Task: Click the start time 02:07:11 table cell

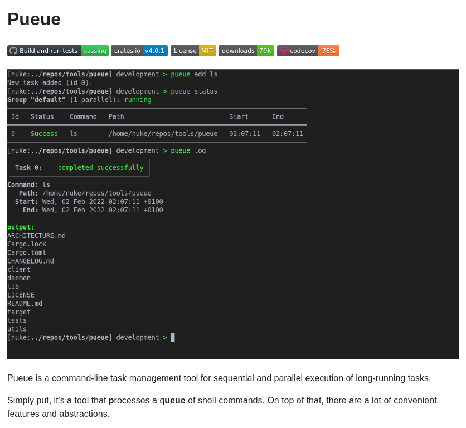Action: tap(245, 134)
